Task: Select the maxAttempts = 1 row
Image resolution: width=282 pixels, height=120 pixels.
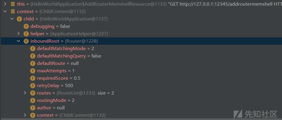Action: pos(141,71)
